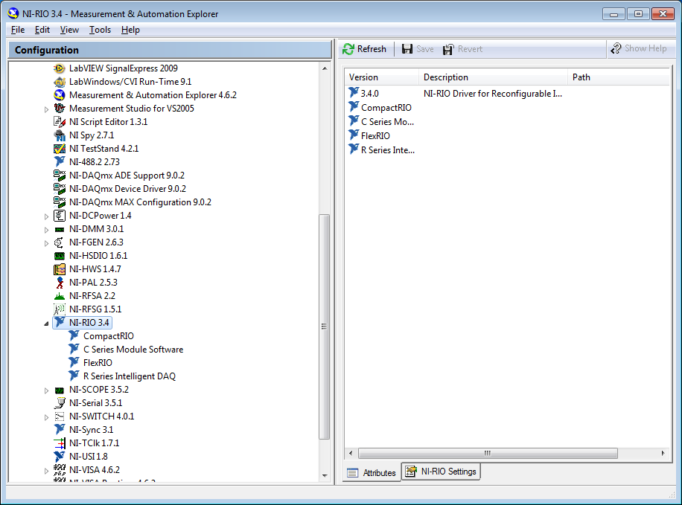Click the NI TestStand 4.2.1 icon
This screenshot has height=505, width=682.
coord(59,149)
